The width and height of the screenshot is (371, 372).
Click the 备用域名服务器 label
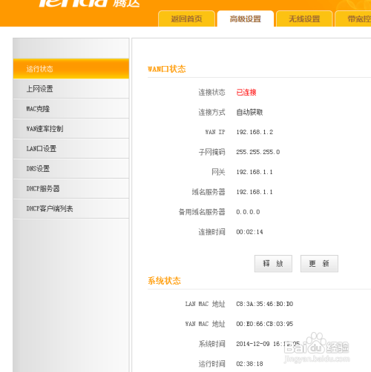point(202,212)
